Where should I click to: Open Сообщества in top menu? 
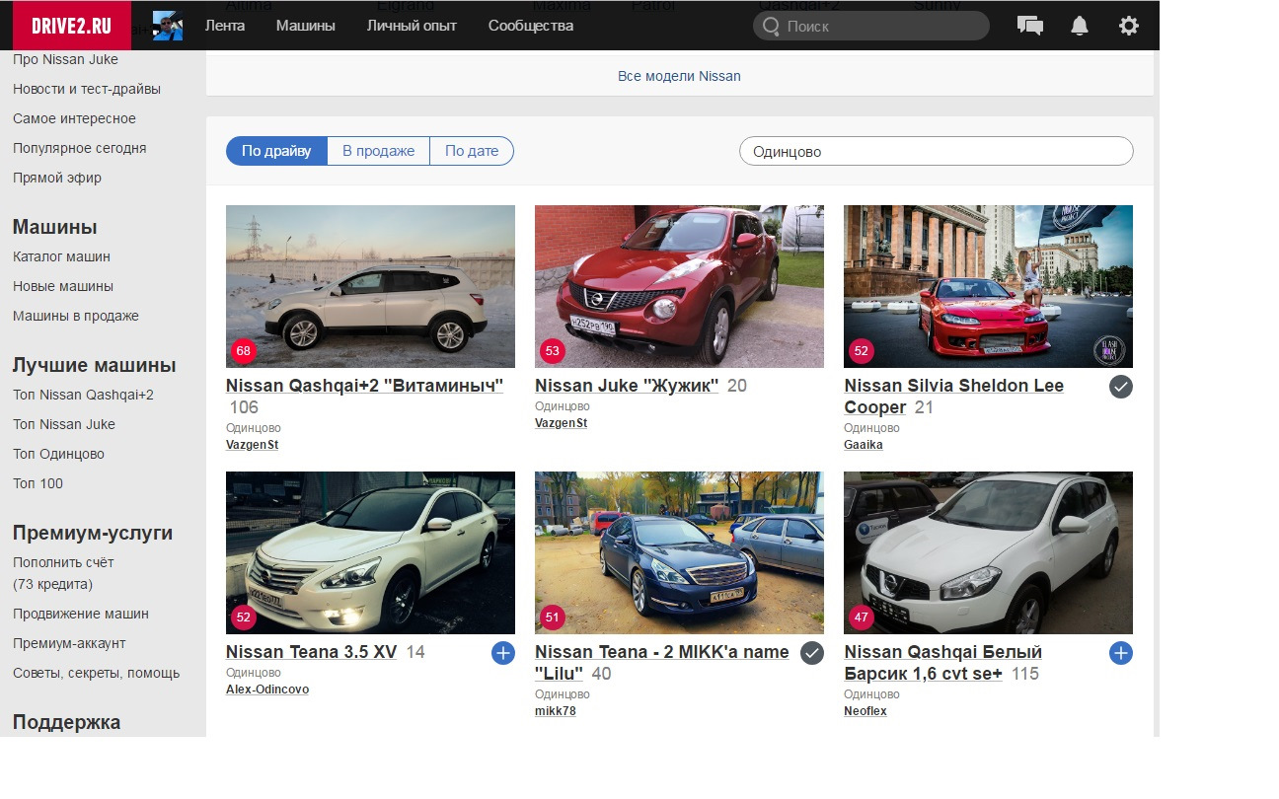pyautogui.click(x=531, y=26)
